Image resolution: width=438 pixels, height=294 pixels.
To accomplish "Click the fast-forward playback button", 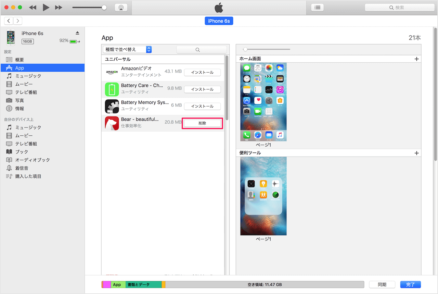I will click(59, 8).
